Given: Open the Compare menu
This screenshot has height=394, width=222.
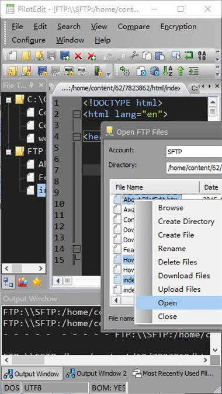Looking at the screenshot, I should [x=134, y=26].
